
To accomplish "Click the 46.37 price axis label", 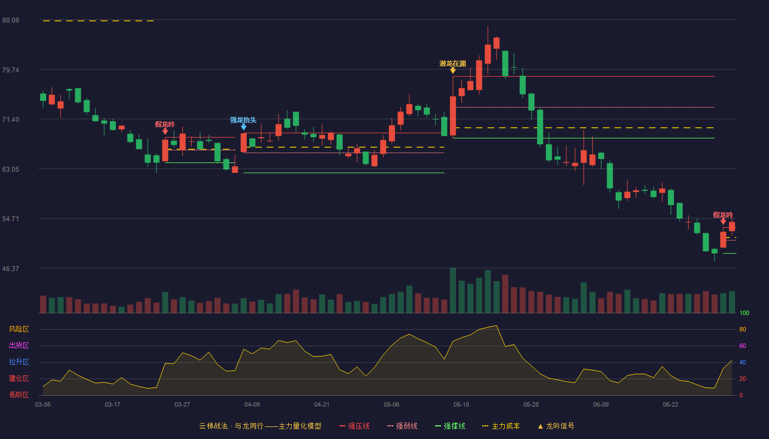I will click(x=10, y=269).
